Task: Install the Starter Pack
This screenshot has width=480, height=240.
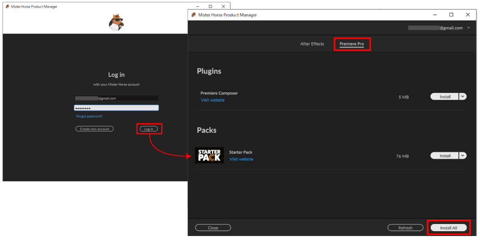Action: point(445,156)
